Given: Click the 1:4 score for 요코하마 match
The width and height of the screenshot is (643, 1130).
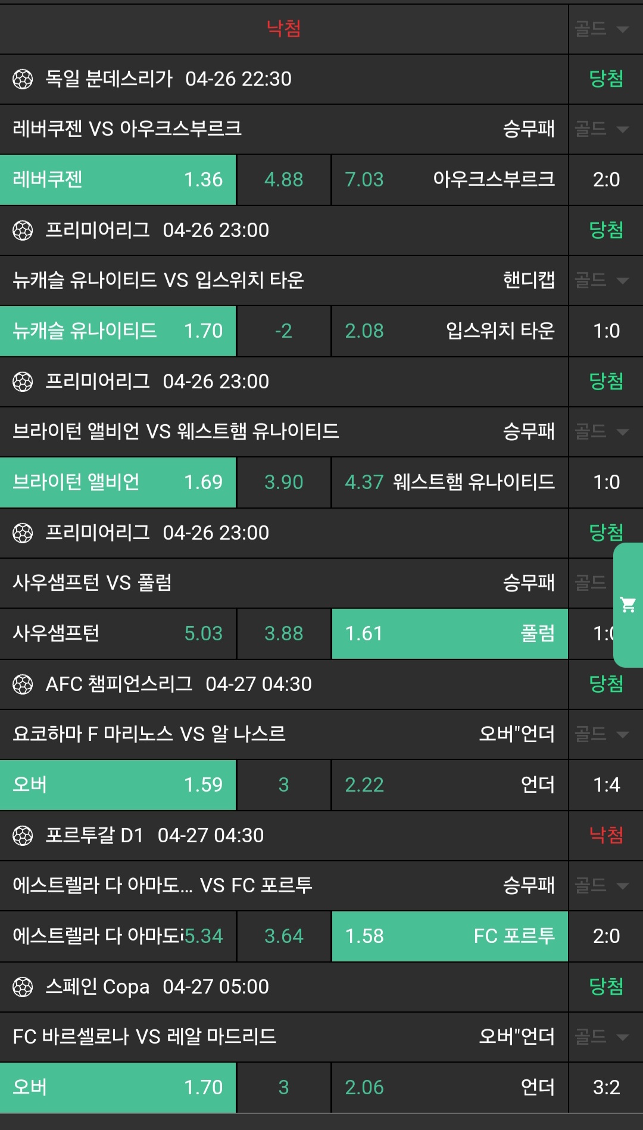Looking at the screenshot, I should (606, 785).
